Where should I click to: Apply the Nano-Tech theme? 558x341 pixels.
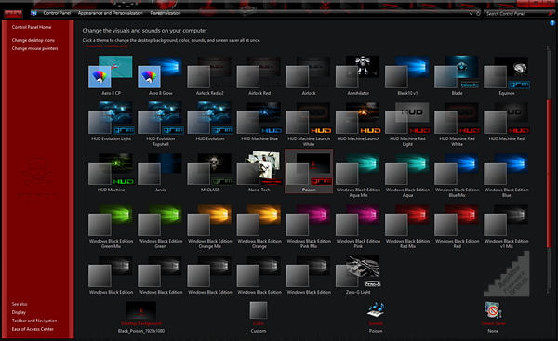(259, 172)
